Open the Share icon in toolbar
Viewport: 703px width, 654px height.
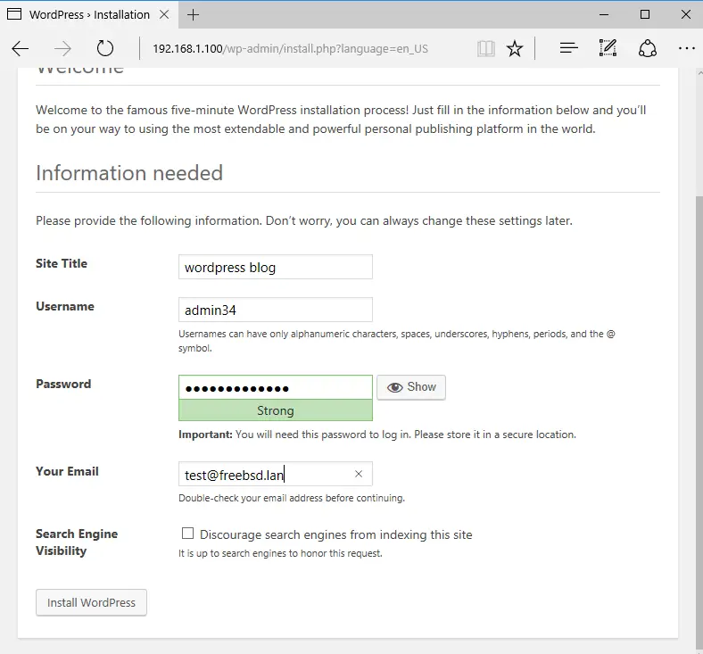pos(648,48)
